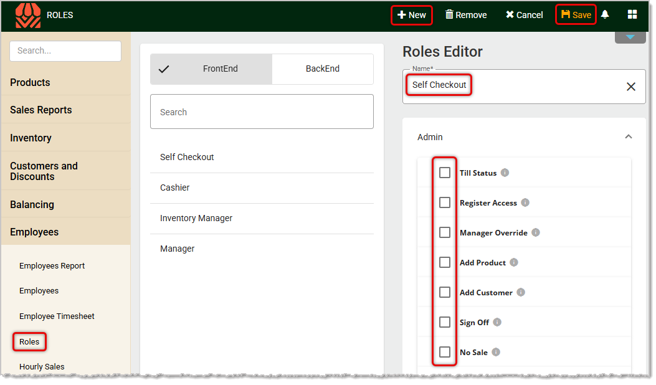The image size is (656, 385).
Task: Click the Register Access info icon
Action: (x=525, y=202)
